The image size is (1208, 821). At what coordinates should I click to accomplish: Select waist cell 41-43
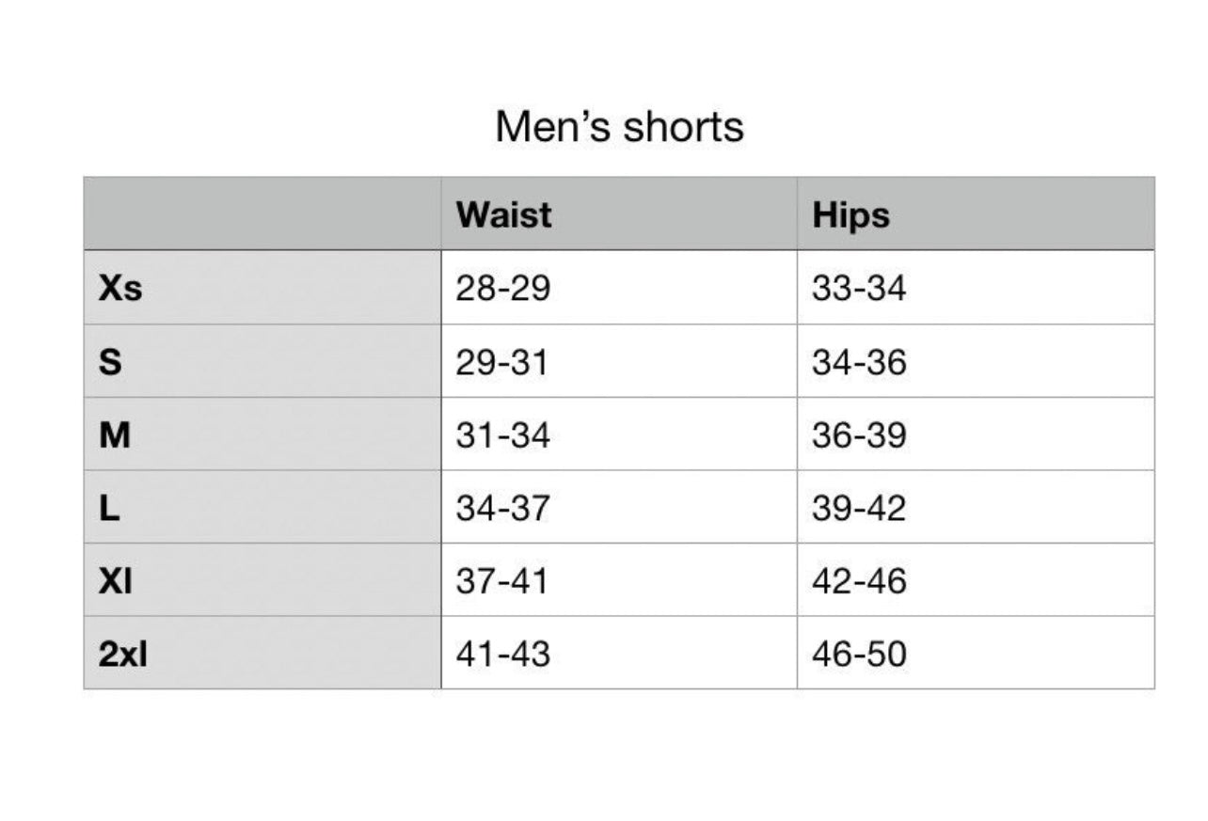(x=502, y=655)
